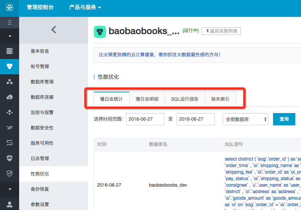Image resolution: width=301 pixels, height=210 pixels.
Task: Click the end date field after 至
Action: point(196,119)
